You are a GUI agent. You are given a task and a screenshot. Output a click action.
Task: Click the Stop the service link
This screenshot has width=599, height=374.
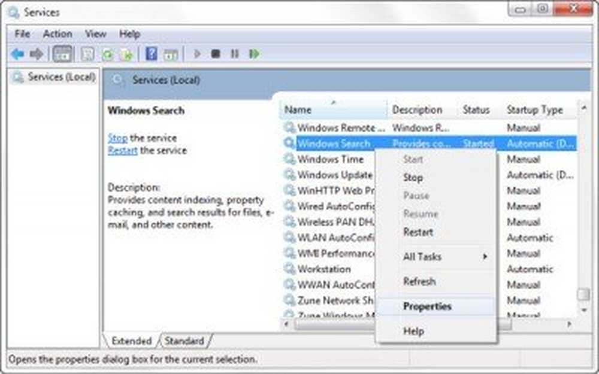click(x=117, y=138)
